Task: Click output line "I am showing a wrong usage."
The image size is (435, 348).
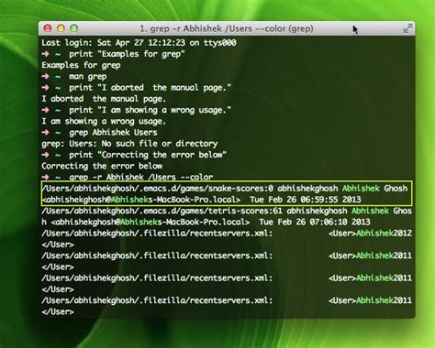Action: click(x=104, y=121)
